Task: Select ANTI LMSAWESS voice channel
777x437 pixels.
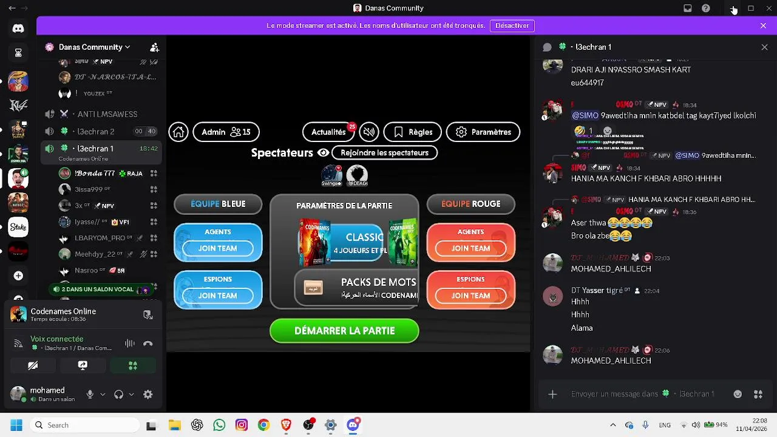Action: tap(101, 114)
